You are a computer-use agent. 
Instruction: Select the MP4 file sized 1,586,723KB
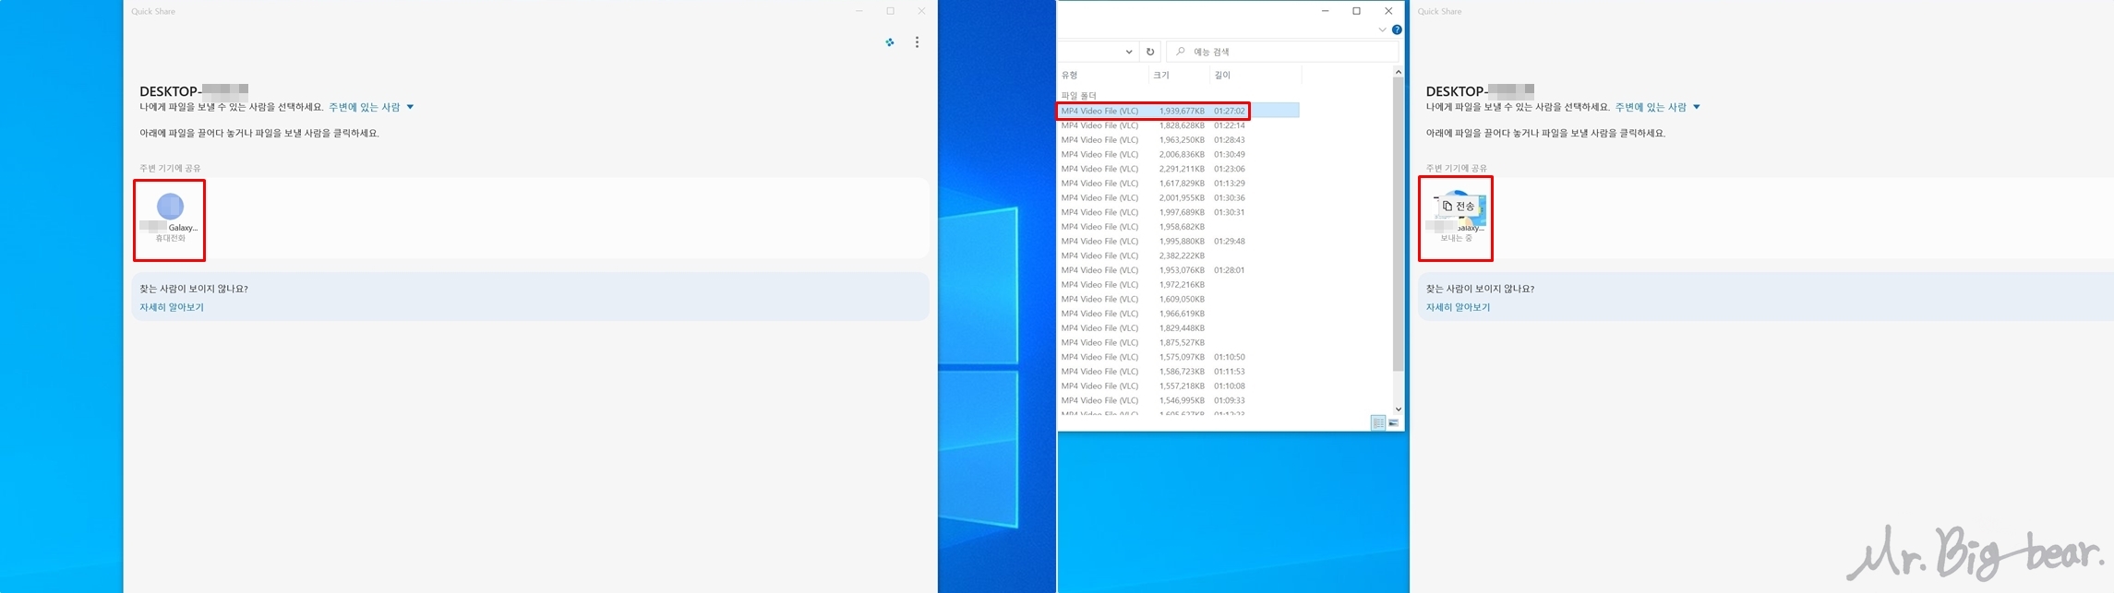[1178, 372]
